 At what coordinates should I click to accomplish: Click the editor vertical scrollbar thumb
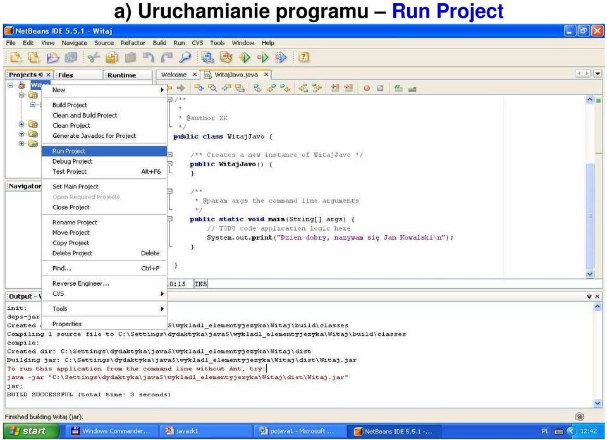[x=589, y=216]
